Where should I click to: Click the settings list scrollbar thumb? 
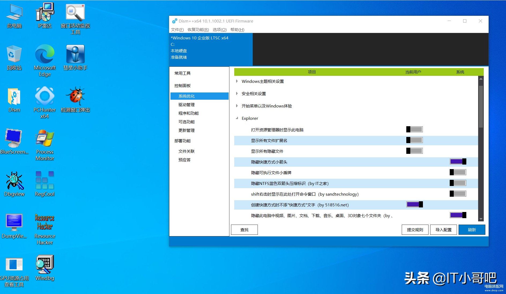481,107
